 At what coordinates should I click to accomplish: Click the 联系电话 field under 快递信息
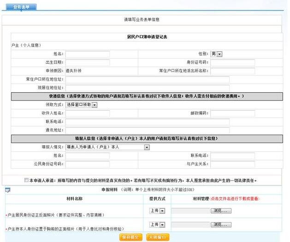pos(148,122)
